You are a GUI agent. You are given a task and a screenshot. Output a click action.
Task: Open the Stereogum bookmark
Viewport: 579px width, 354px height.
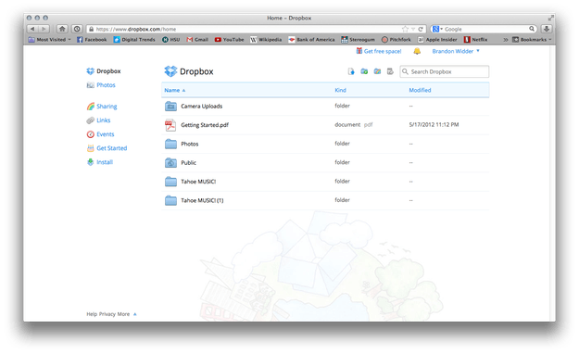point(358,40)
